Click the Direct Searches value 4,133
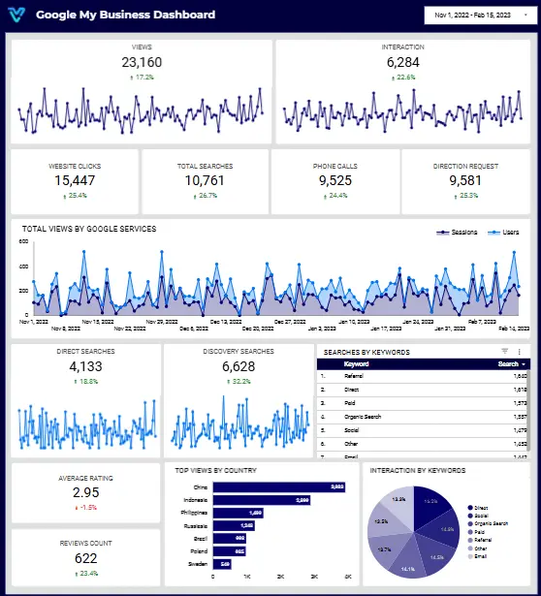Image resolution: width=541 pixels, height=596 pixels. coord(85,366)
